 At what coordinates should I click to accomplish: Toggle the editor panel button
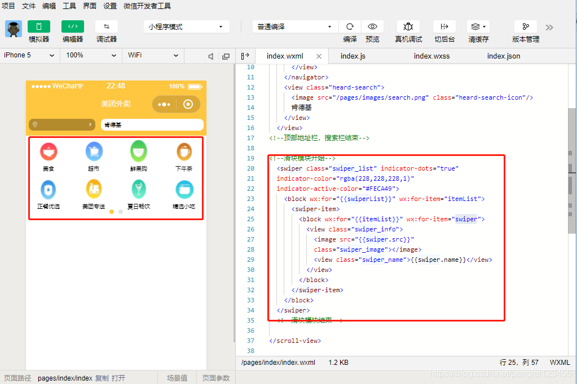(73, 26)
